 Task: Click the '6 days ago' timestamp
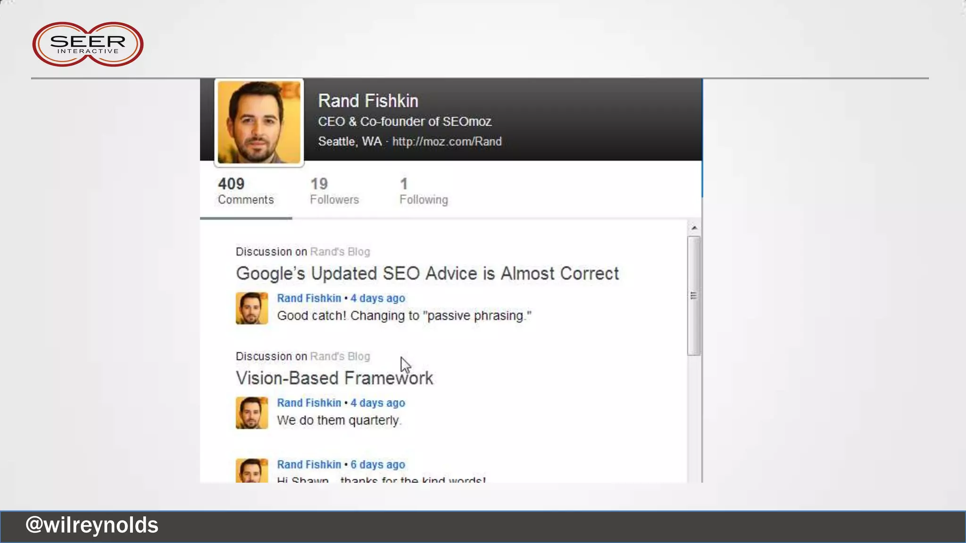(x=377, y=465)
